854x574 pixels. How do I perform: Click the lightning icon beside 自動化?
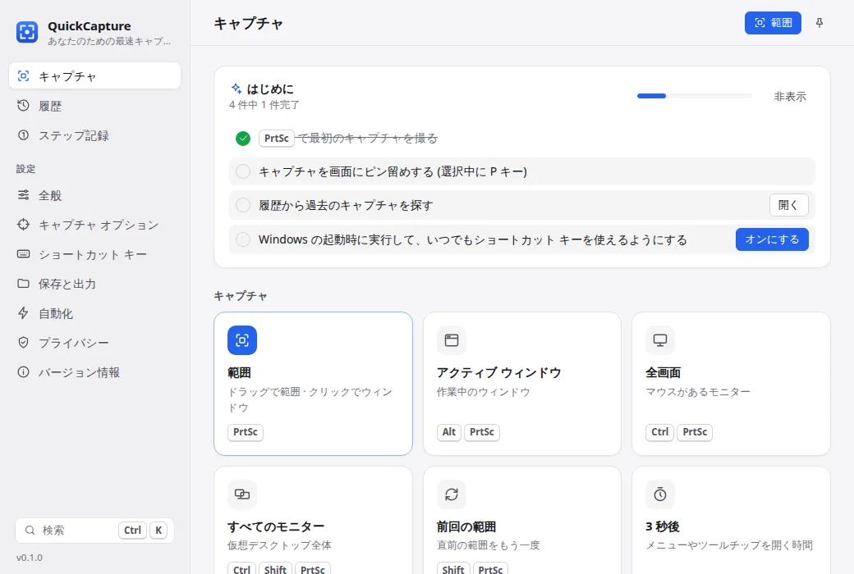click(x=23, y=313)
